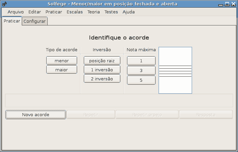Select posição raiz inversion
238x152 pixels.
point(102,61)
